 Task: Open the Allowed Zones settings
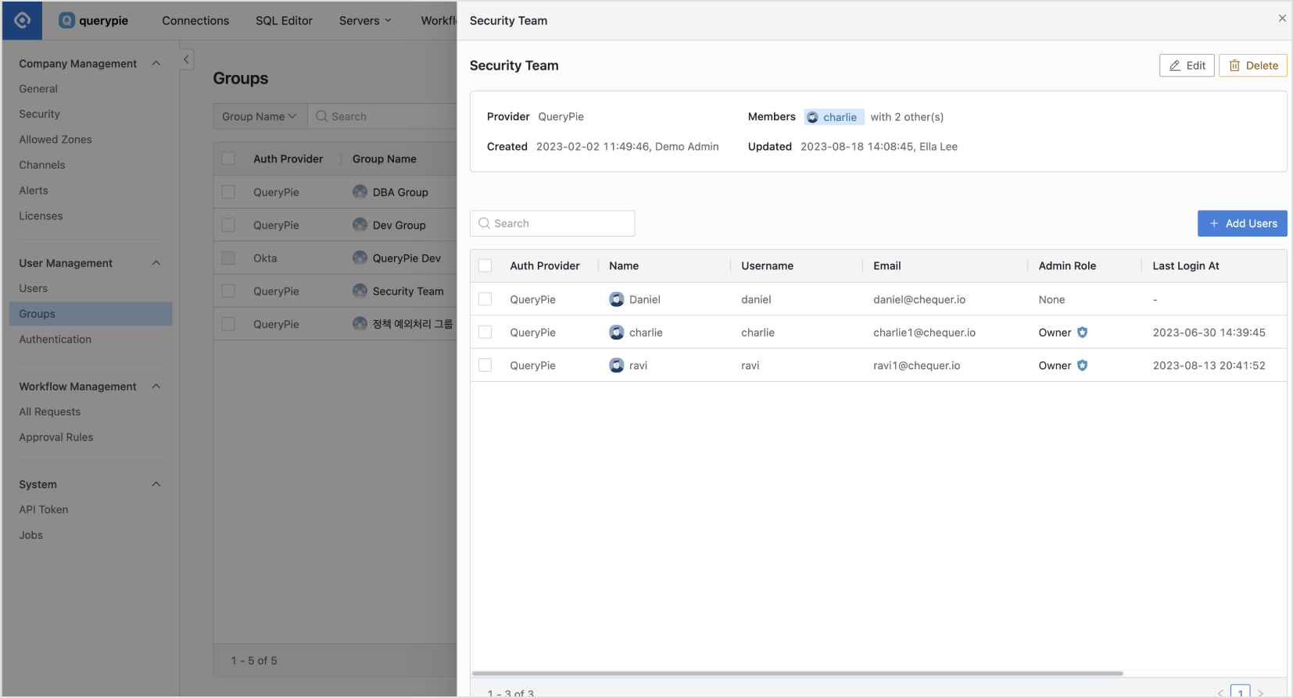click(x=56, y=139)
